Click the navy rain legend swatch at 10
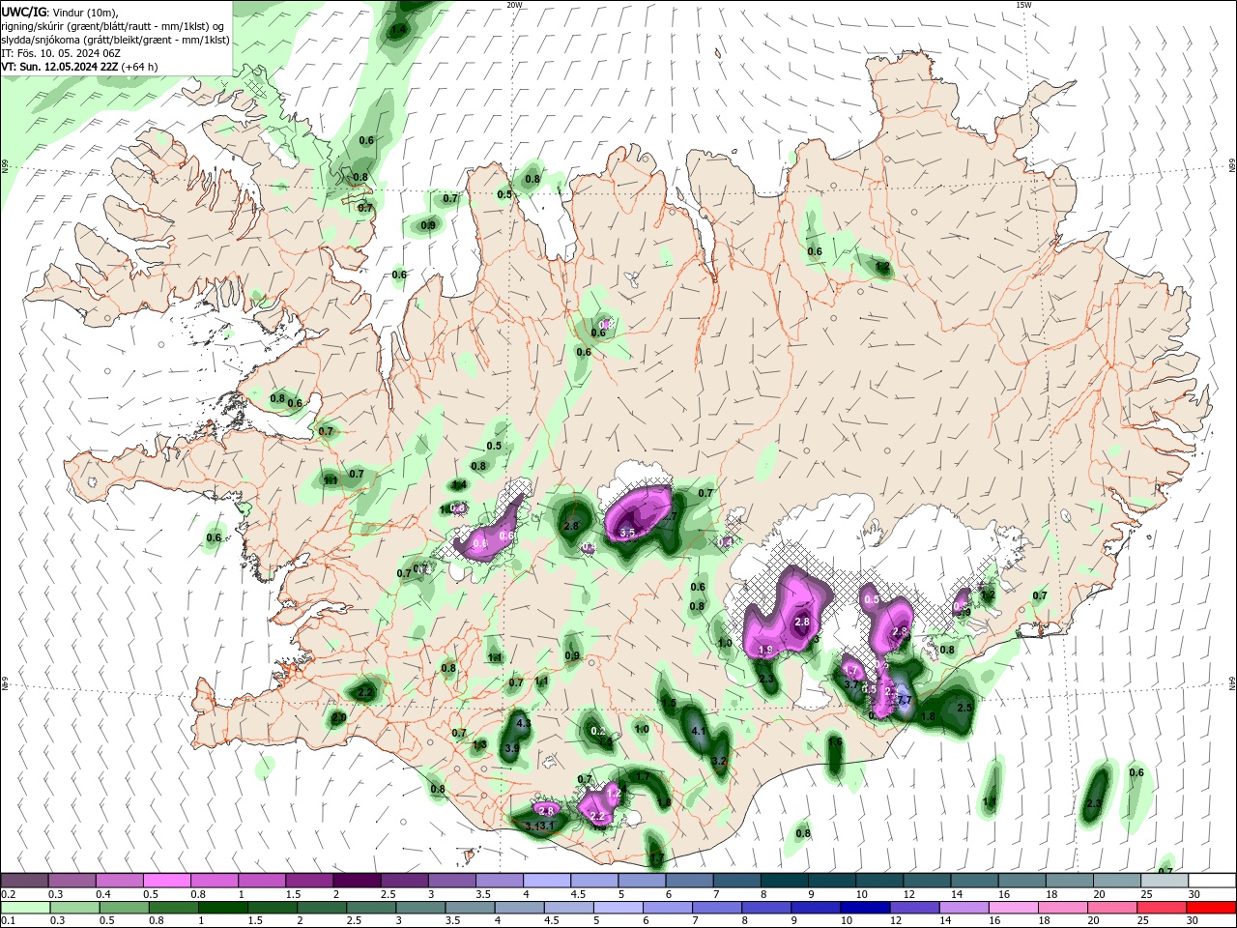 pyautogui.click(x=865, y=908)
